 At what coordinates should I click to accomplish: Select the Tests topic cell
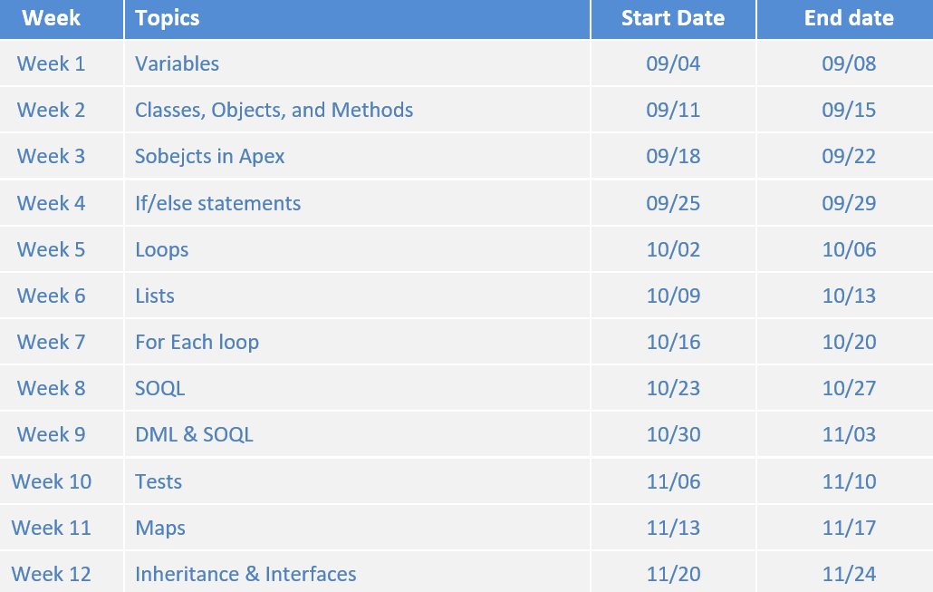pyautogui.click(x=159, y=481)
